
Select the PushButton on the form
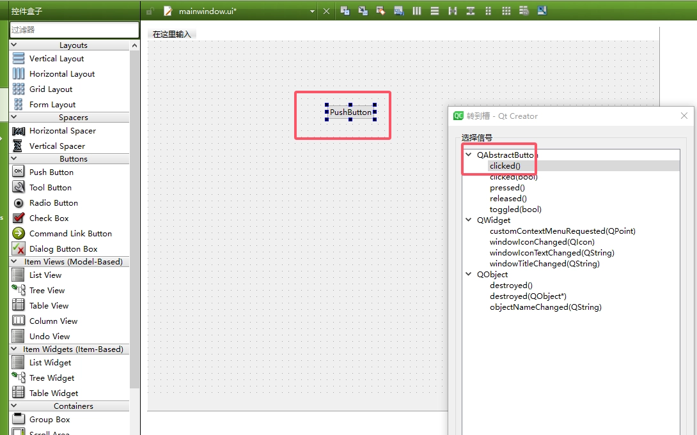click(350, 112)
